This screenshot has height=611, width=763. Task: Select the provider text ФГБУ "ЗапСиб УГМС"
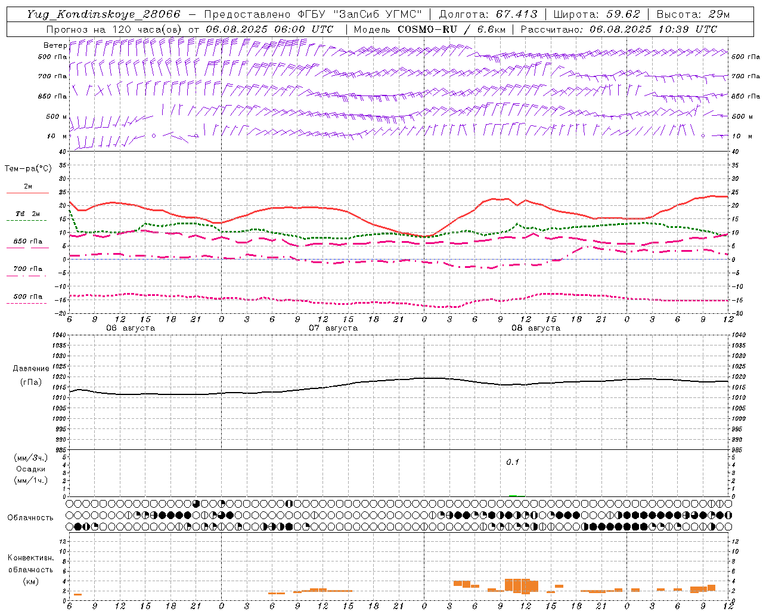(360, 14)
